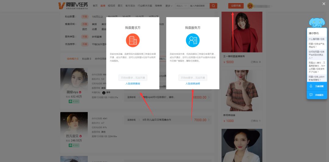The image size is (329, 162).
Task: Click the orange 立即开通 button
Action: [x=236, y=6]
